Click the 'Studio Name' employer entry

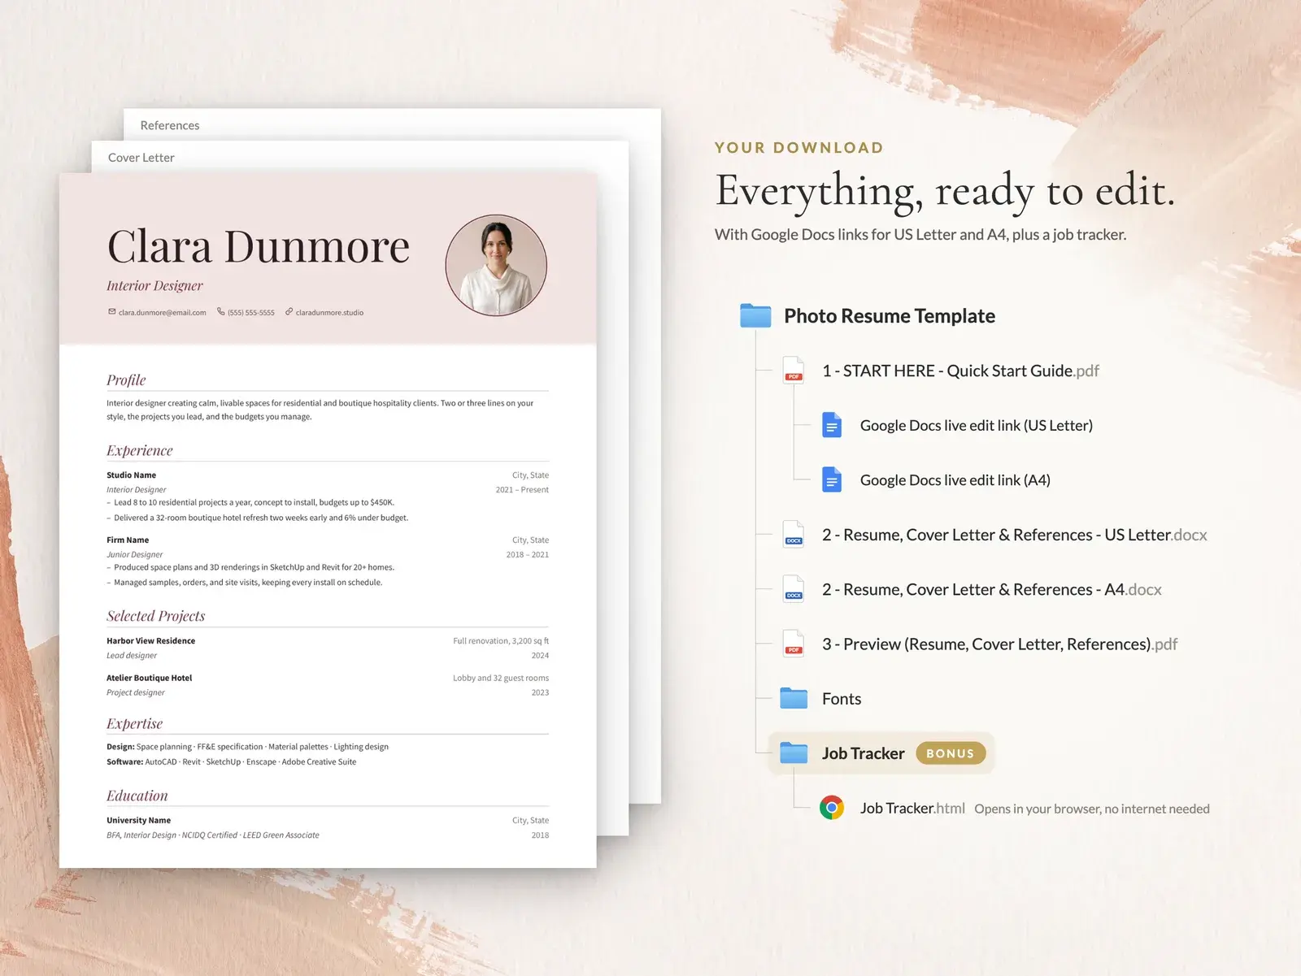click(x=131, y=475)
